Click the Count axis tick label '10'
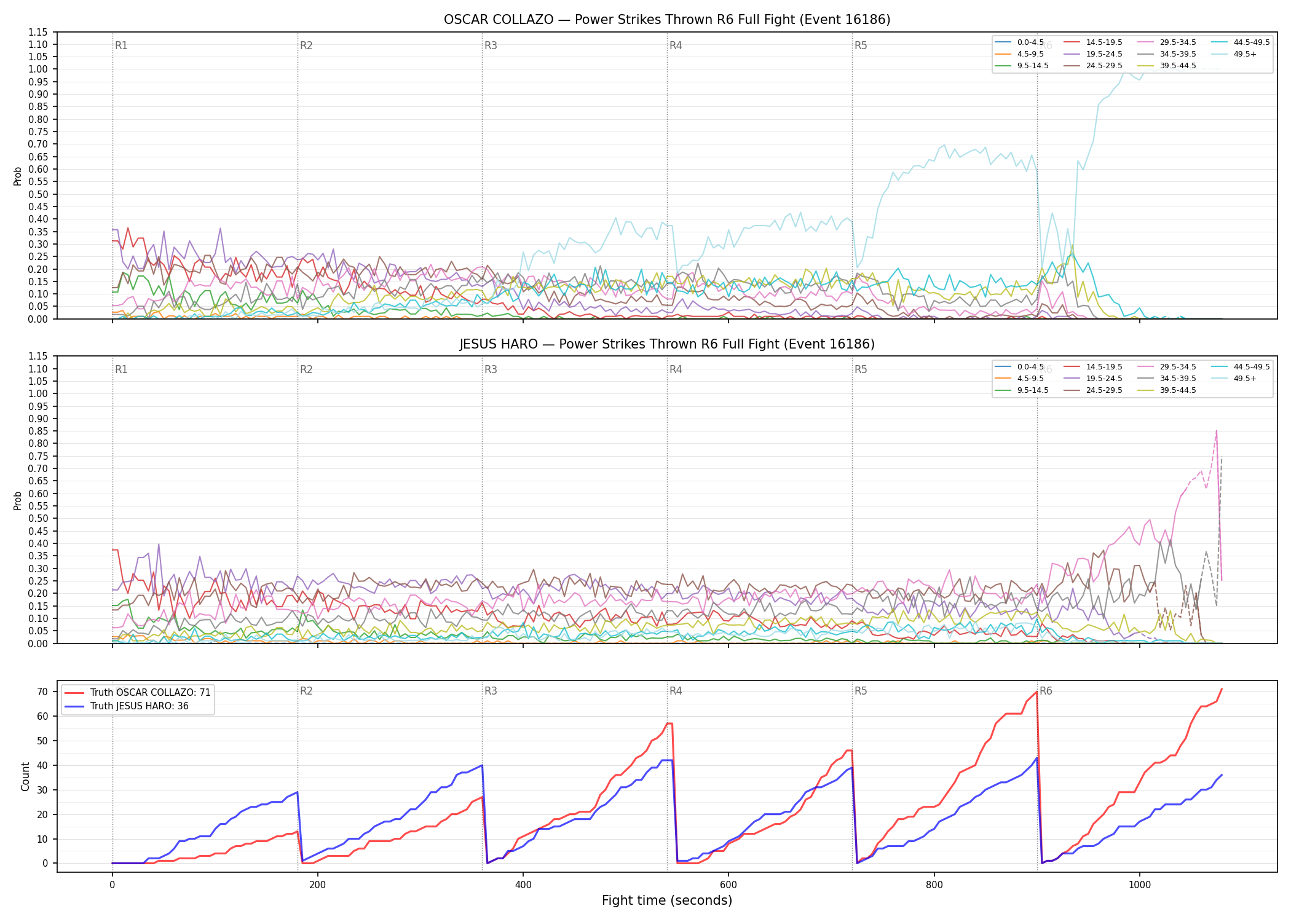Viewport: 1291px width, 922px height. click(42, 840)
